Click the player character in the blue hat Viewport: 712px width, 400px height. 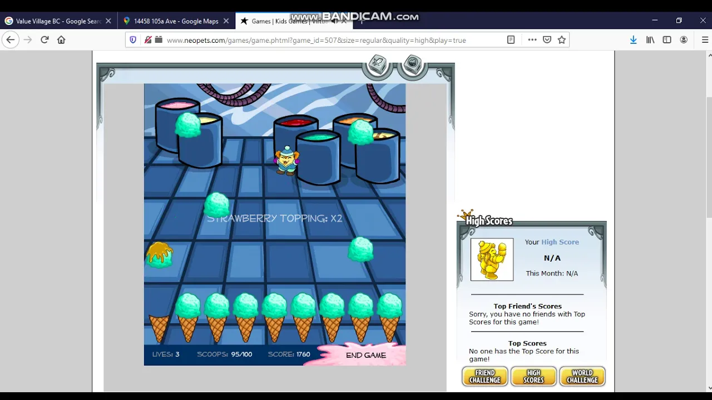(286, 161)
